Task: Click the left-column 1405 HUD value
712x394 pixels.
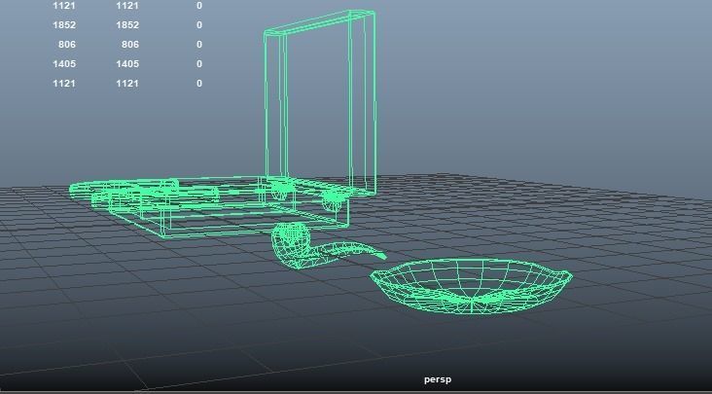Action: [64, 64]
